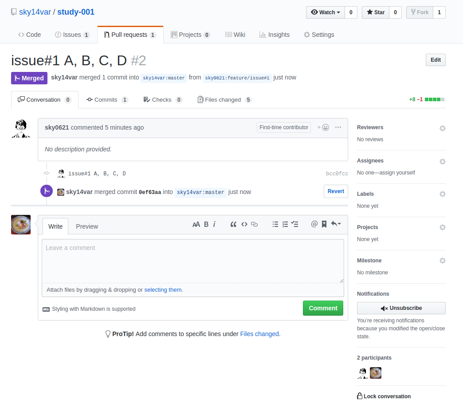Viewport: 463px width, 412px height.
Task: Switch to the Commits tab
Action: pyautogui.click(x=107, y=100)
